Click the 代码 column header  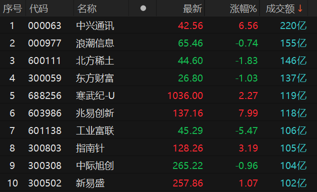point(38,8)
